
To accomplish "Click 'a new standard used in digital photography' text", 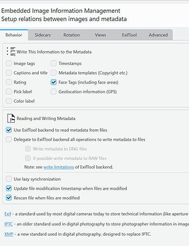I will [x=59, y=234].
